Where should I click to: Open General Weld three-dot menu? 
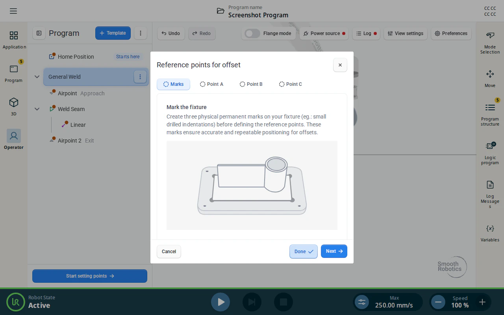click(140, 77)
